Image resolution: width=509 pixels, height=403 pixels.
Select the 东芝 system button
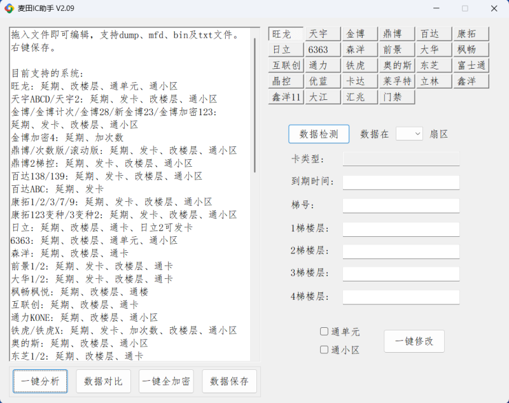[x=434, y=66]
